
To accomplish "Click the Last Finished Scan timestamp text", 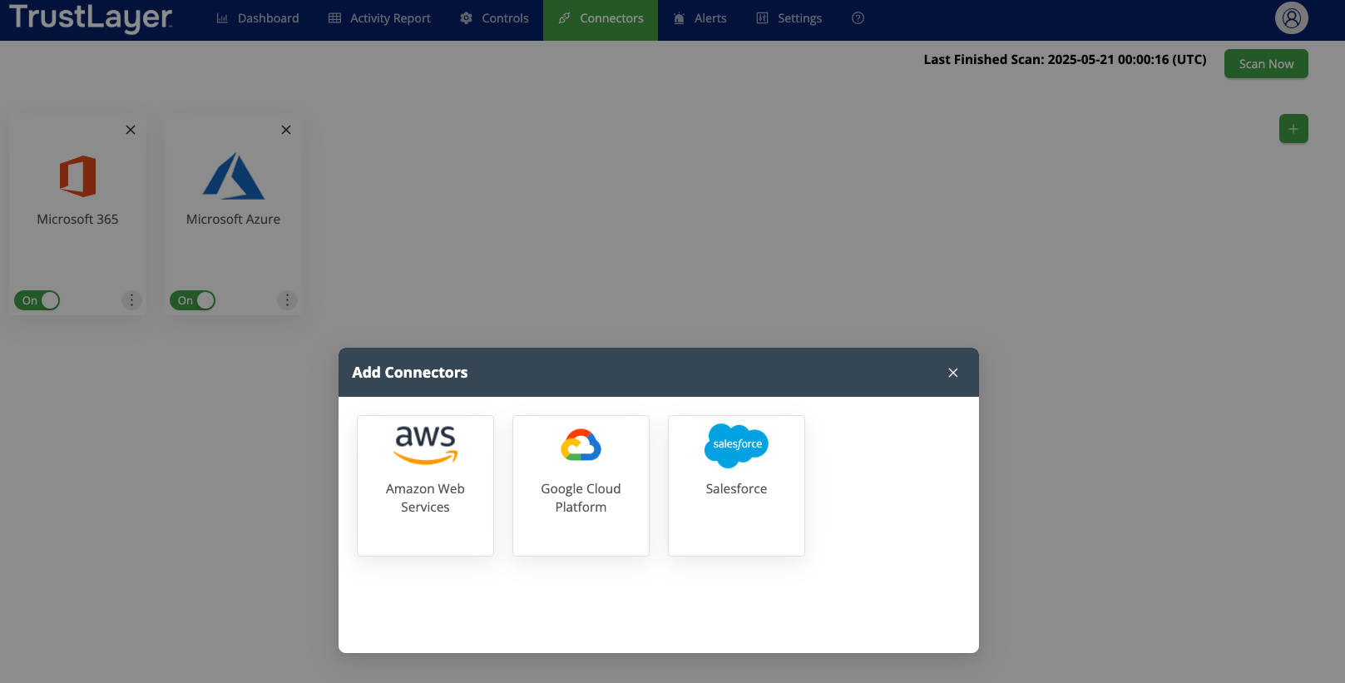I will point(1065,60).
